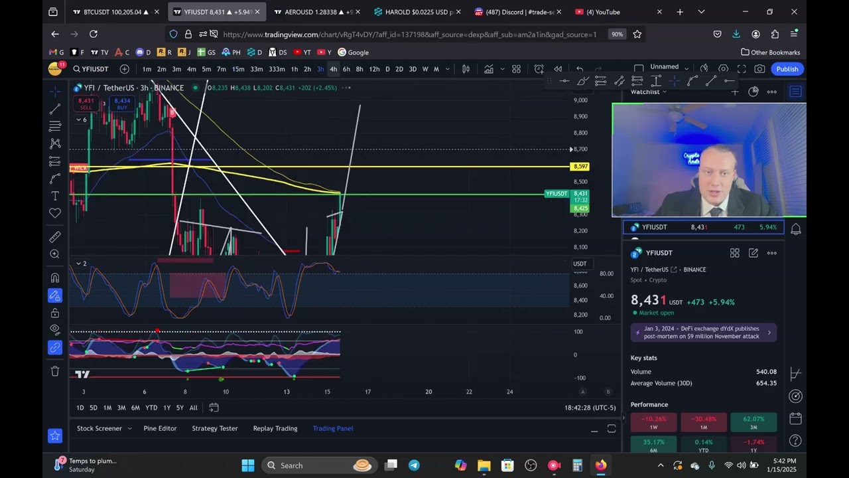Viewport: 849px width, 478px height.
Task: Collapse the 6 indicators legend
Action: coord(81,120)
